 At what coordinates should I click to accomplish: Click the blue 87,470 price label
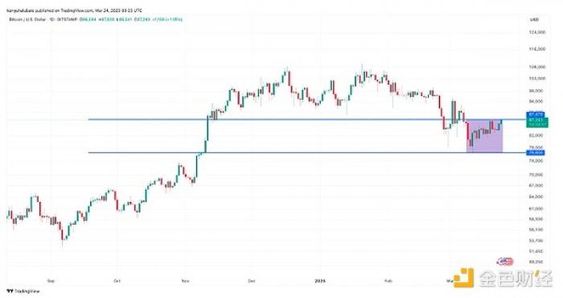pyautogui.click(x=536, y=114)
